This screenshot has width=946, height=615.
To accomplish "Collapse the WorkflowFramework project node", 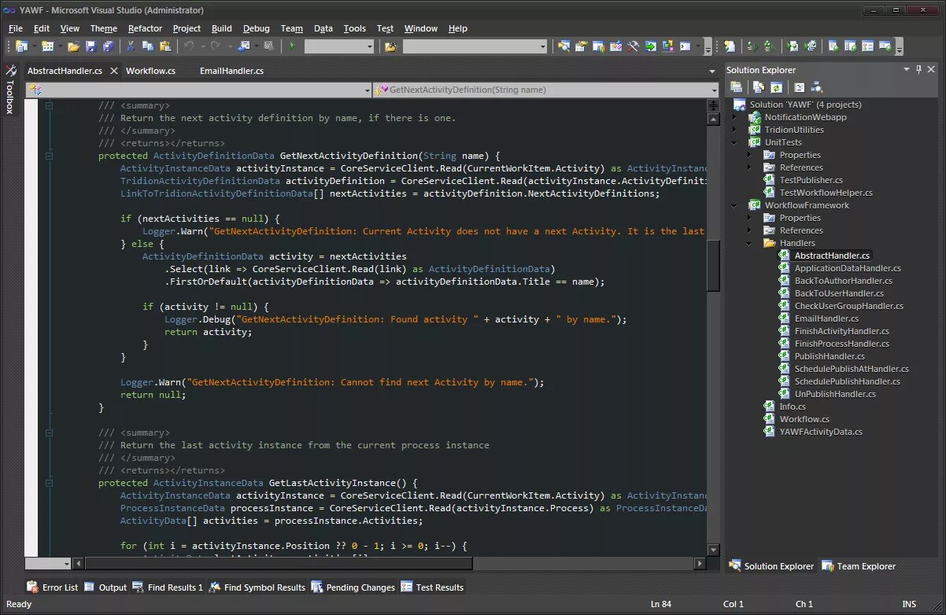I will point(735,205).
